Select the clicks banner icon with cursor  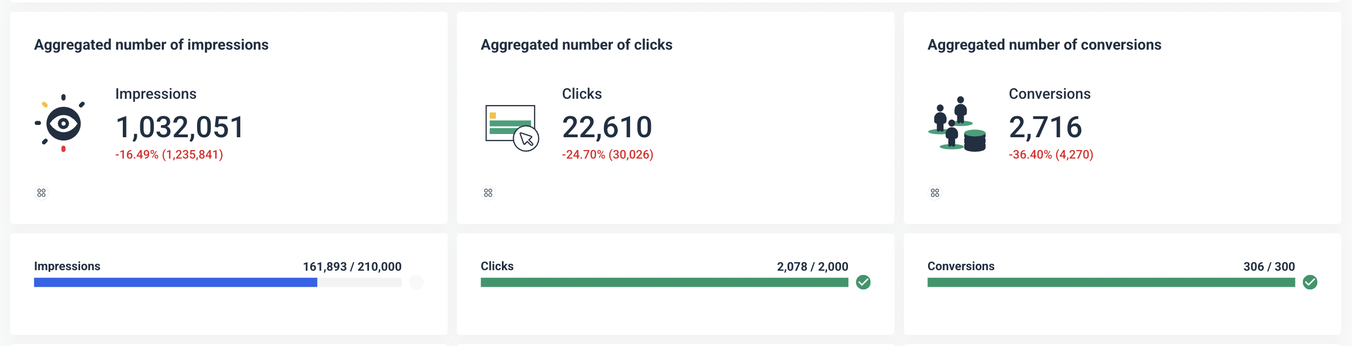[511, 127]
